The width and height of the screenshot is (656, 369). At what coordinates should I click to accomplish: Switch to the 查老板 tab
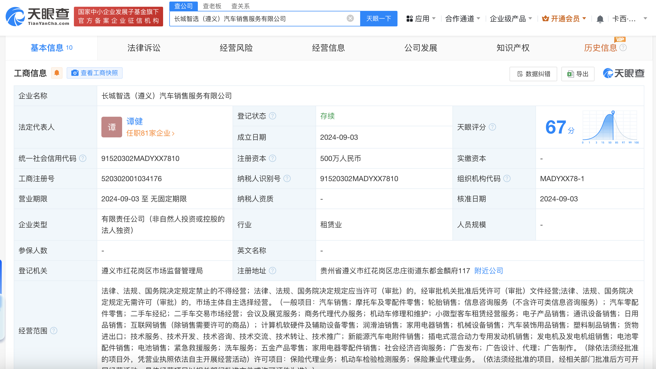[212, 6]
